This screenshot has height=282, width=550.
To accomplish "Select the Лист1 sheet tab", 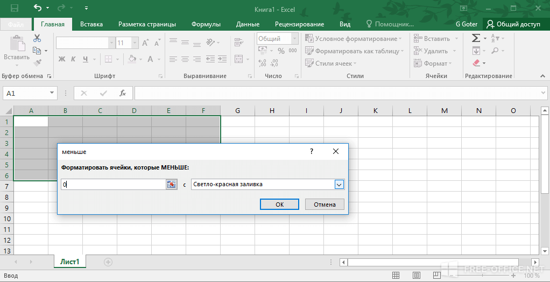I will tap(70, 262).
